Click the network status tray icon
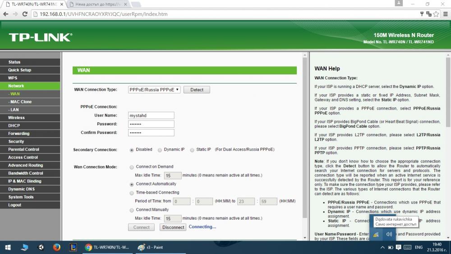Screen dimensions: 451x254 [376, 235]
